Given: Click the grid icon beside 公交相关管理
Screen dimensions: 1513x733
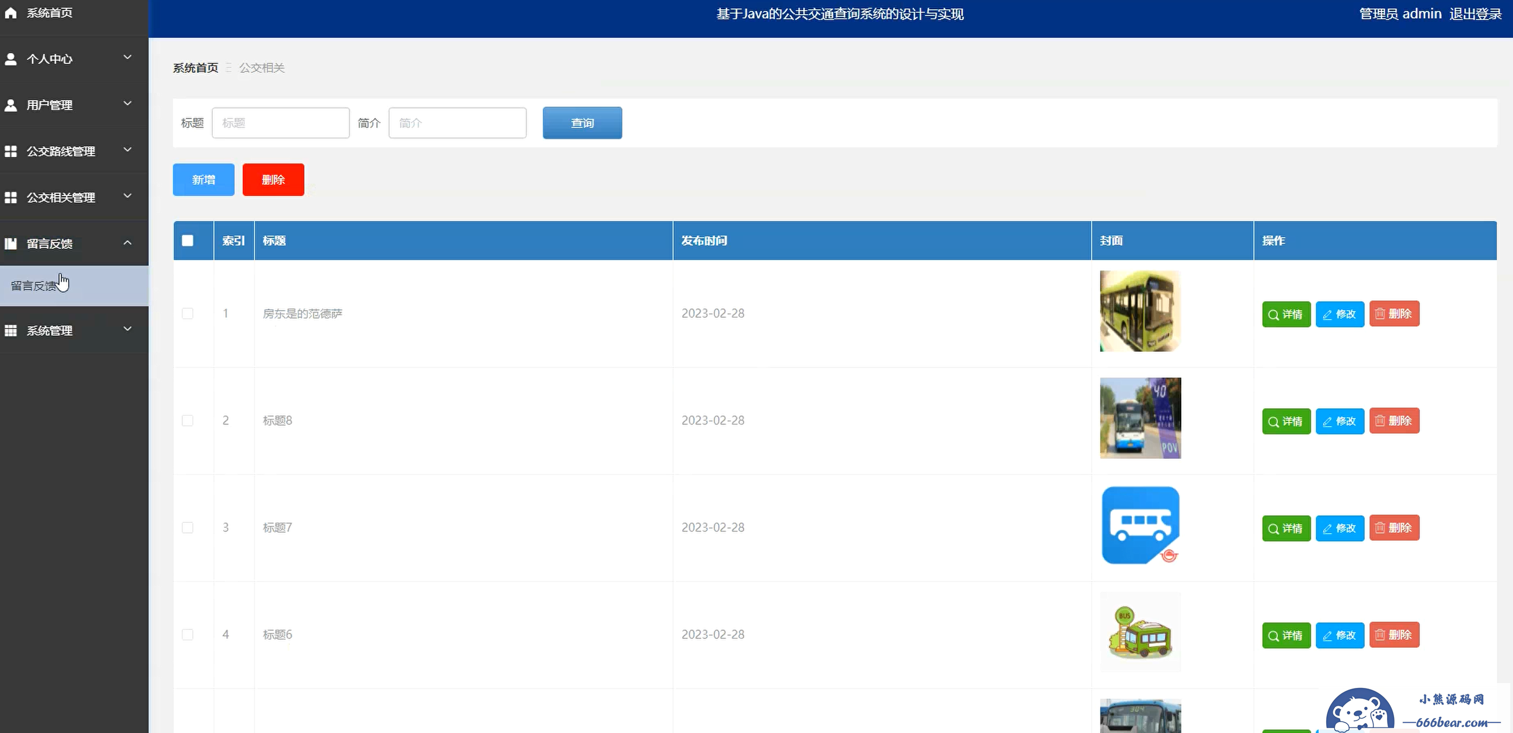Looking at the screenshot, I should coord(10,197).
